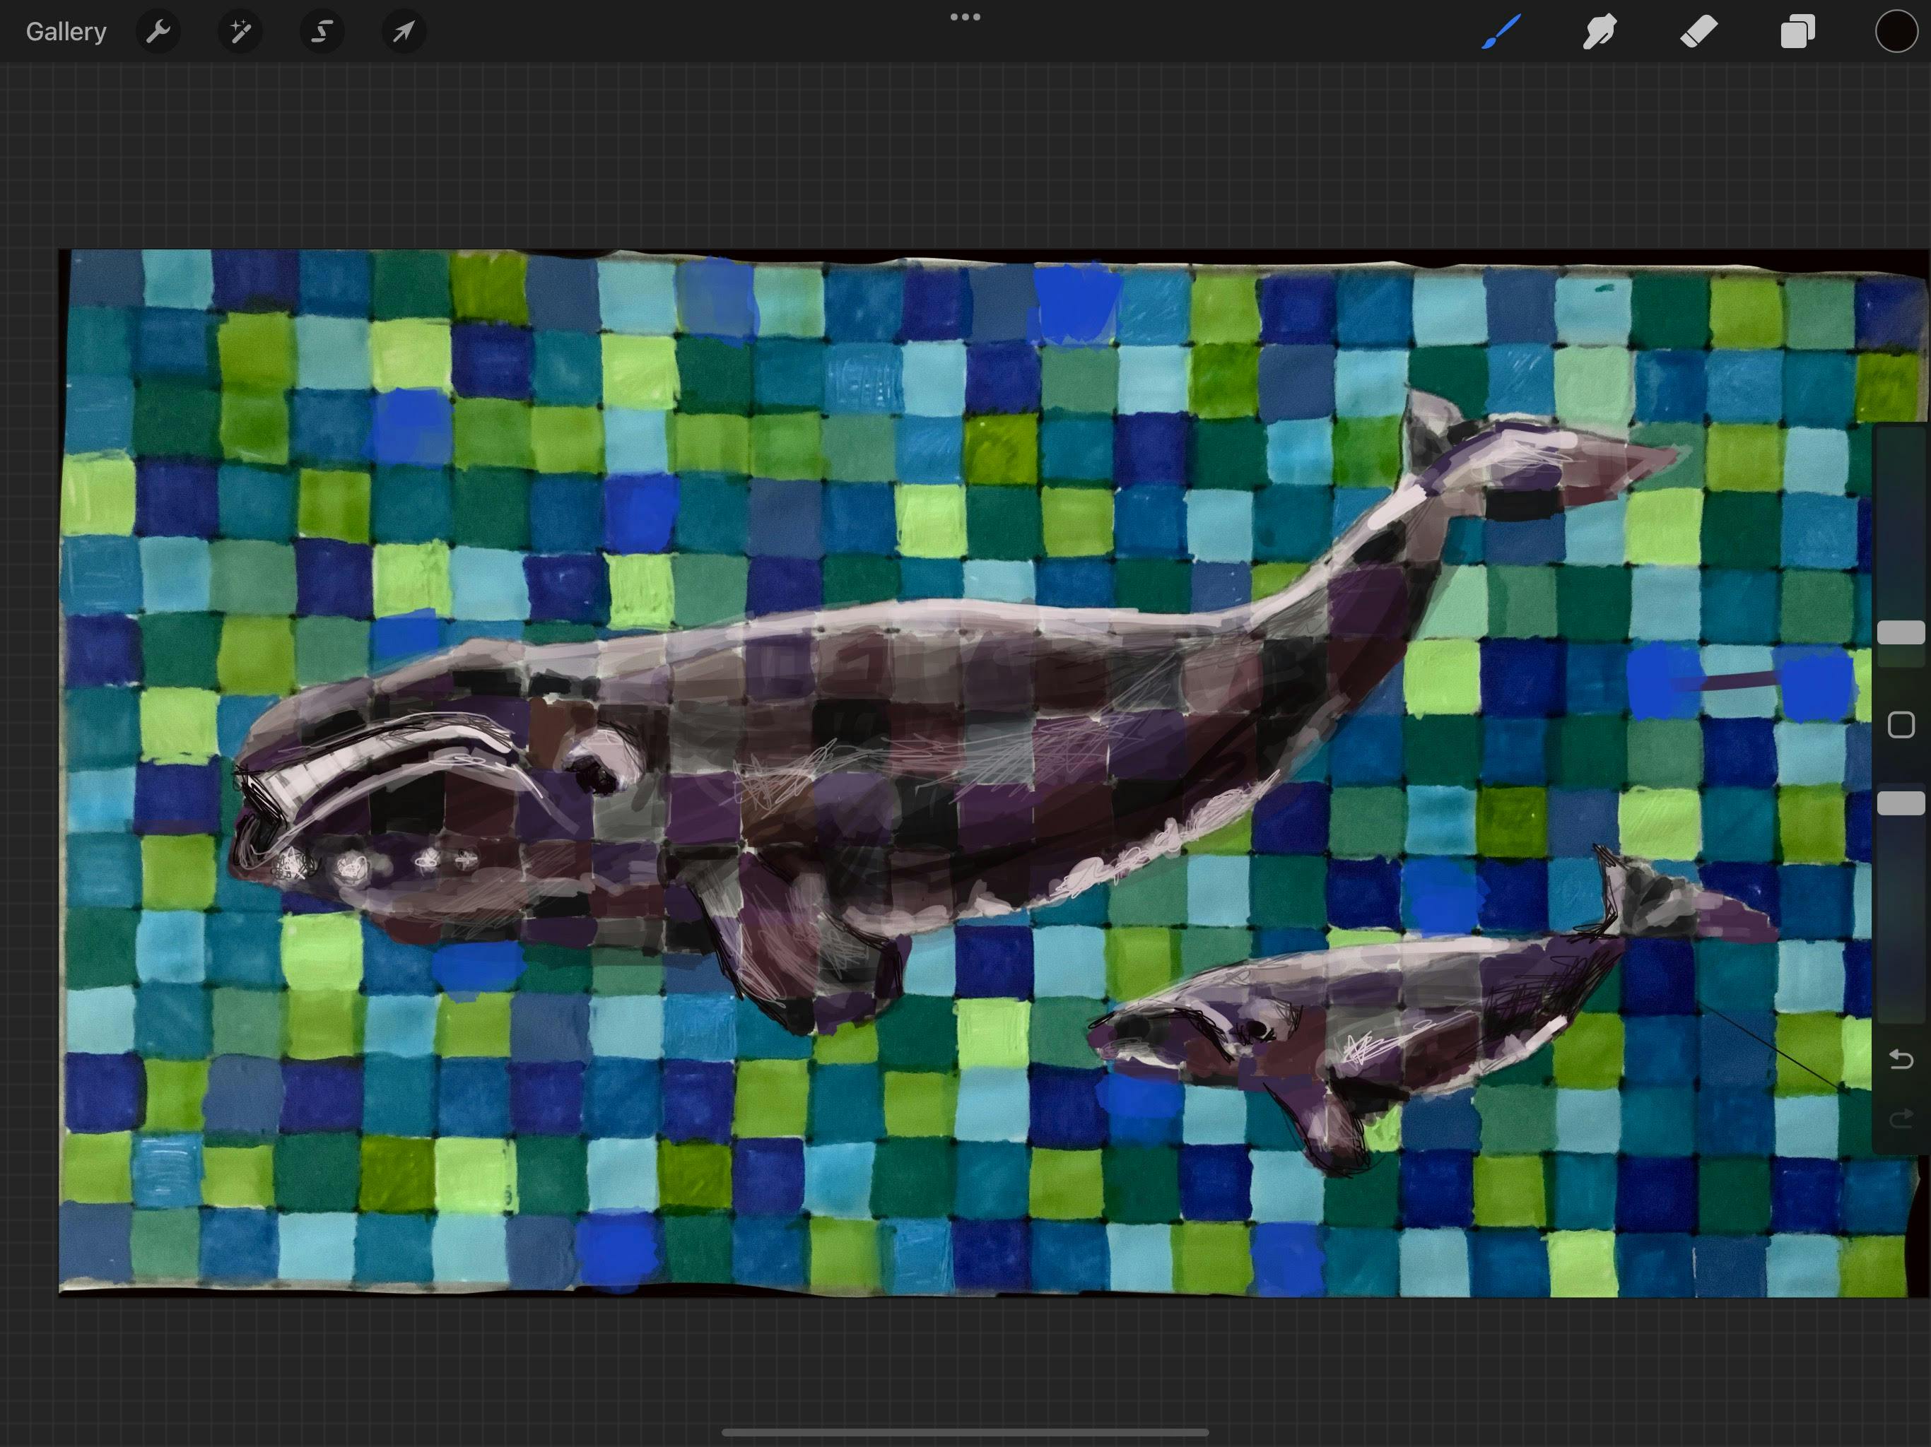1931x1447 pixels.
Task: Click the brush size slider handle
Action: pos(1901,633)
